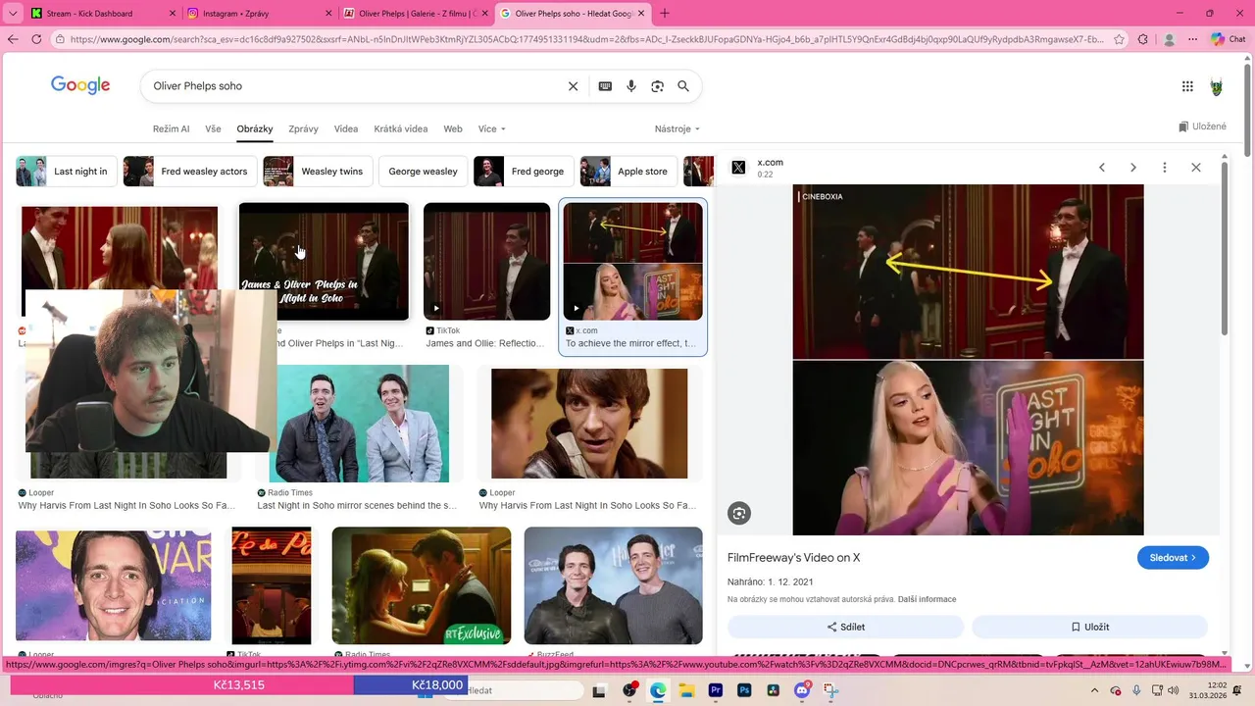1255x706 pixels.
Task: Show next image in preview panel
Action: [x=1133, y=168]
